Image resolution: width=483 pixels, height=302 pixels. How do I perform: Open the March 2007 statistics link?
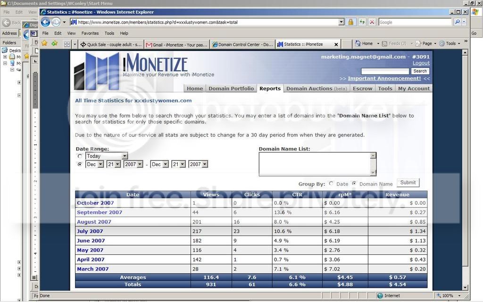tap(93, 268)
